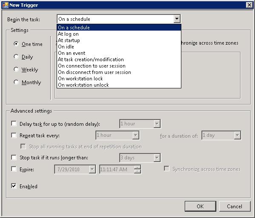255x218 pixels.
Task: Enable the Repeat task every checkbox
Action: pos(14,135)
